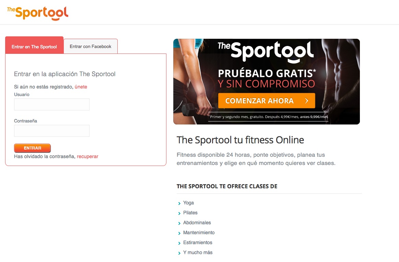Select the Estiramientos class item

pyautogui.click(x=198, y=242)
